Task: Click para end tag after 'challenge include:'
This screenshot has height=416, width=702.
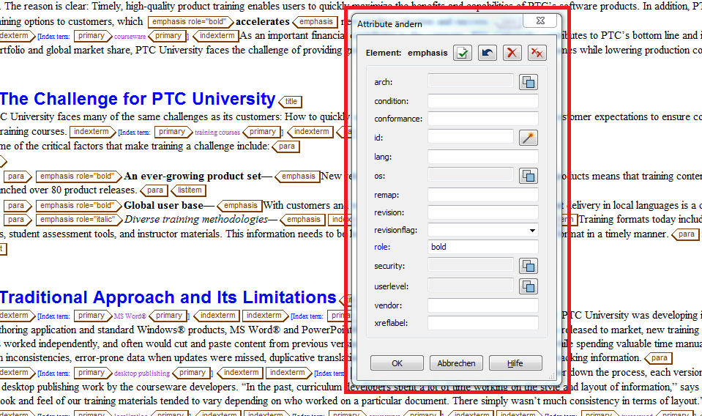Action: tap(286, 146)
